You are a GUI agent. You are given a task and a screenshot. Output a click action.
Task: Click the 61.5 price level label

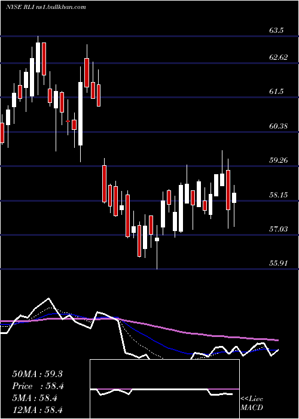click(x=276, y=92)
